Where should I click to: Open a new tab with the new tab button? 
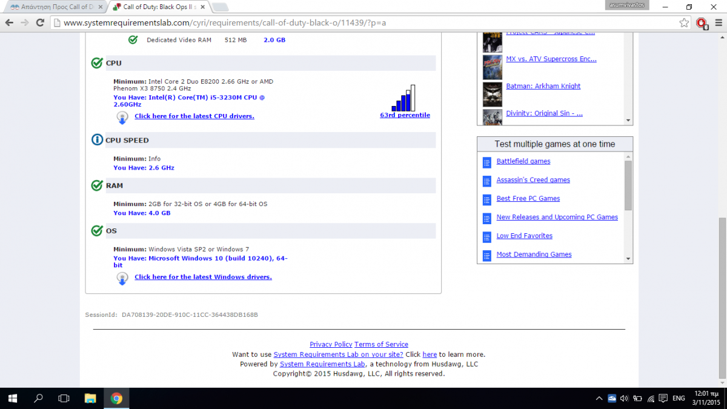[219, 7]
